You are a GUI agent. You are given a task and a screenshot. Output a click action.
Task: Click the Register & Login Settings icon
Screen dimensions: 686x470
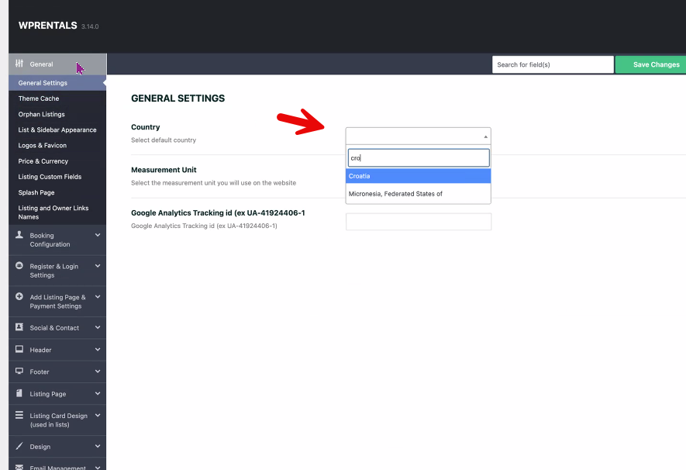click(19, 265)
